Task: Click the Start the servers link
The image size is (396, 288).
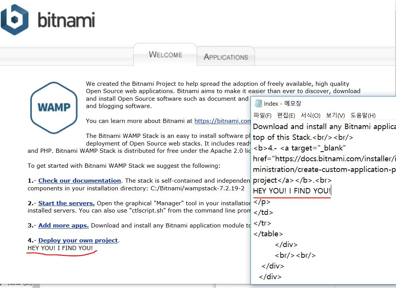Action: pos(66,203)
